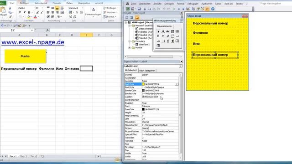The width and height of the screenshot is (292, 164).
Task: Click the View Microsoft Excel icon in the VBA toolbar
Action: pos(128,9)
